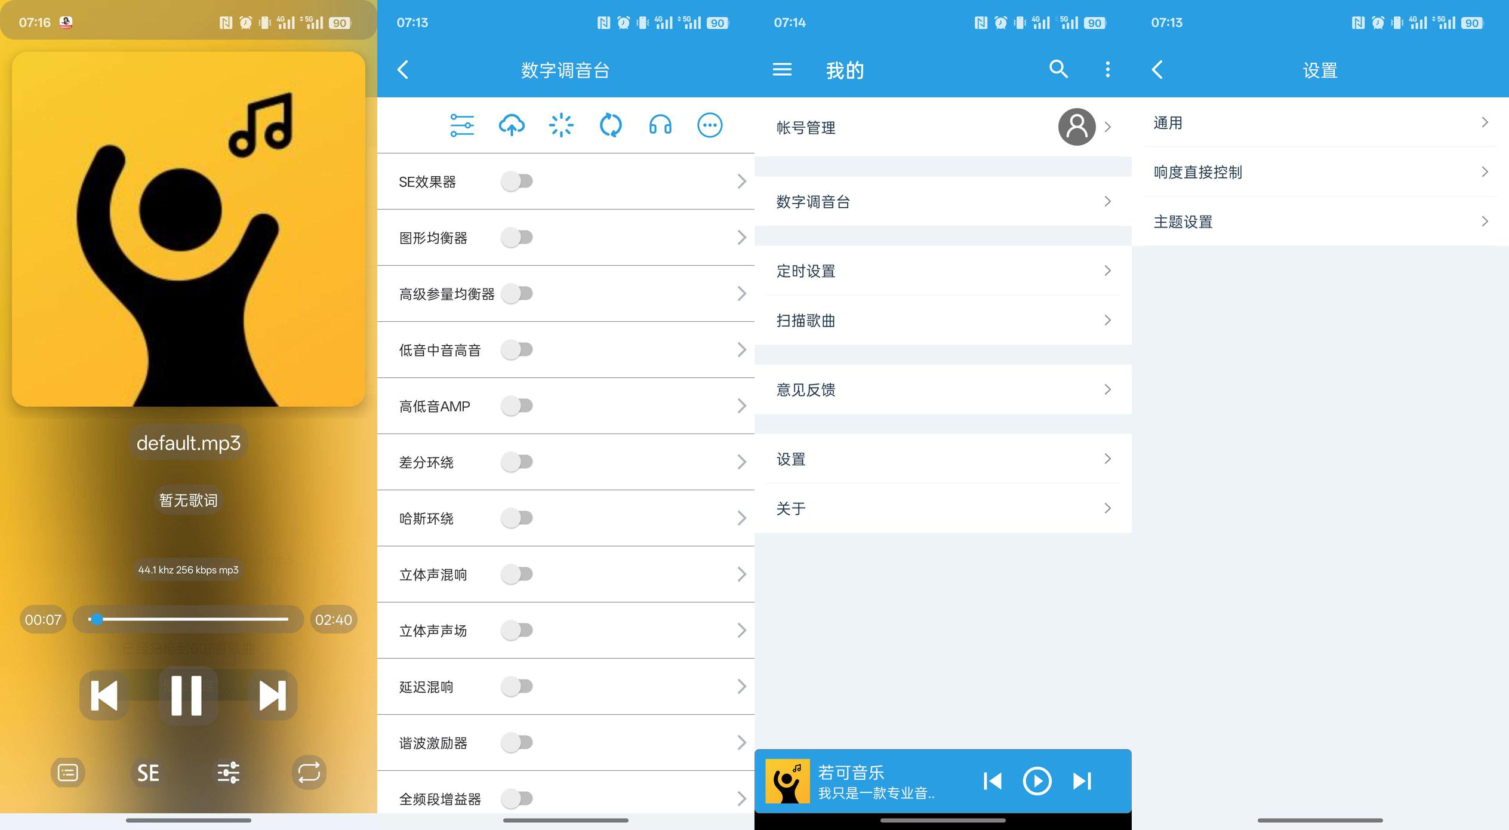Open the playlist icon at the player's bottom left
Screen dimensions: 1509x830
pyautogui.click(x=68, y=773)
